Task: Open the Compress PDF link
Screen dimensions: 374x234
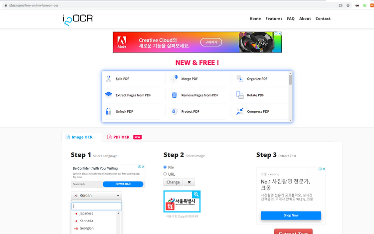Action: coord(258,111)
